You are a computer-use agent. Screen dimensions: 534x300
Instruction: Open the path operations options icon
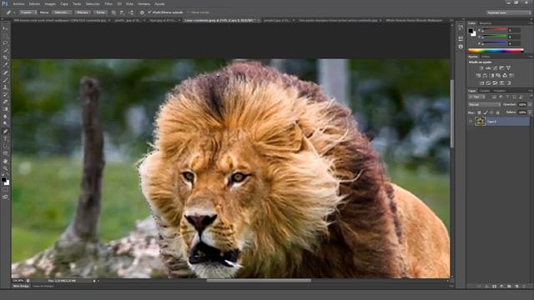(x=113, y=12)
